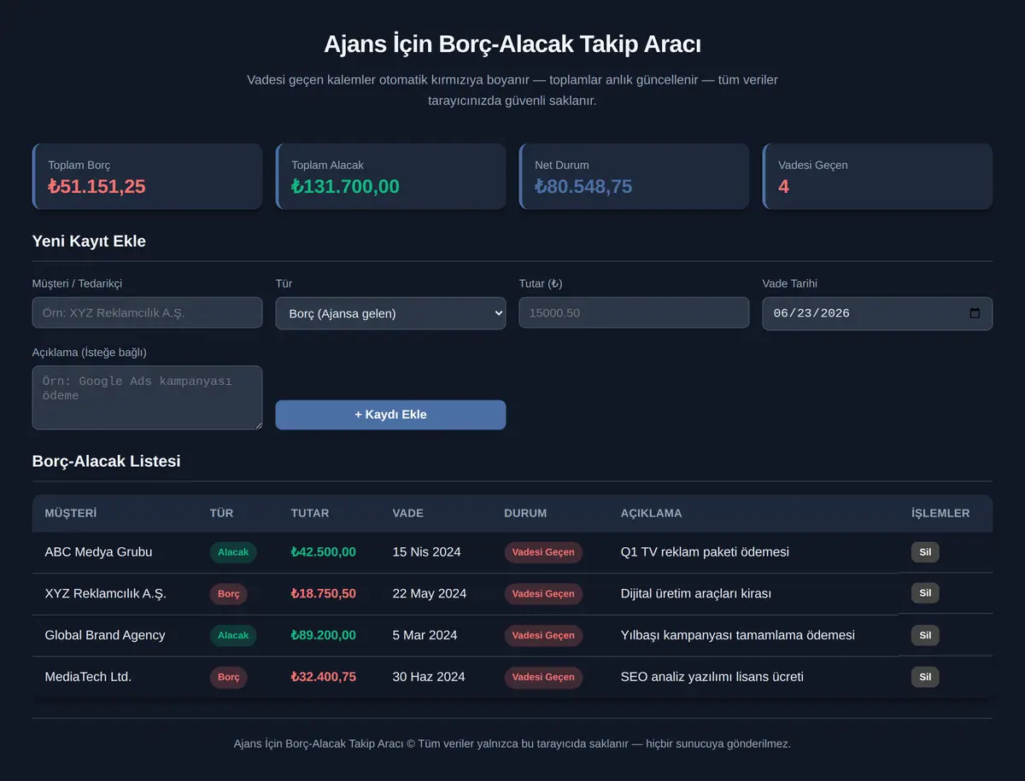This screenshot has width=1025, height=781.
Task: Click the description Q1 TV reklam paketi ödemesi
Action: coord(705,552)
